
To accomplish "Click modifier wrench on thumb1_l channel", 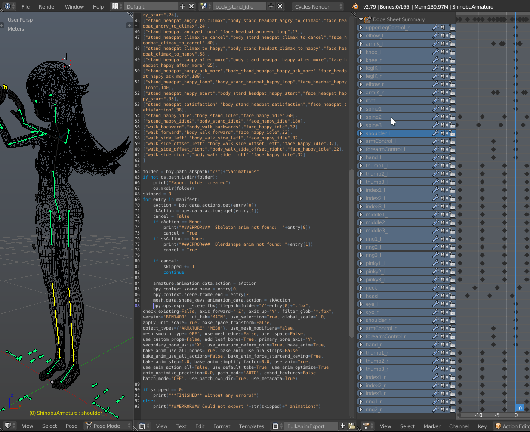I will pos(435,166).
